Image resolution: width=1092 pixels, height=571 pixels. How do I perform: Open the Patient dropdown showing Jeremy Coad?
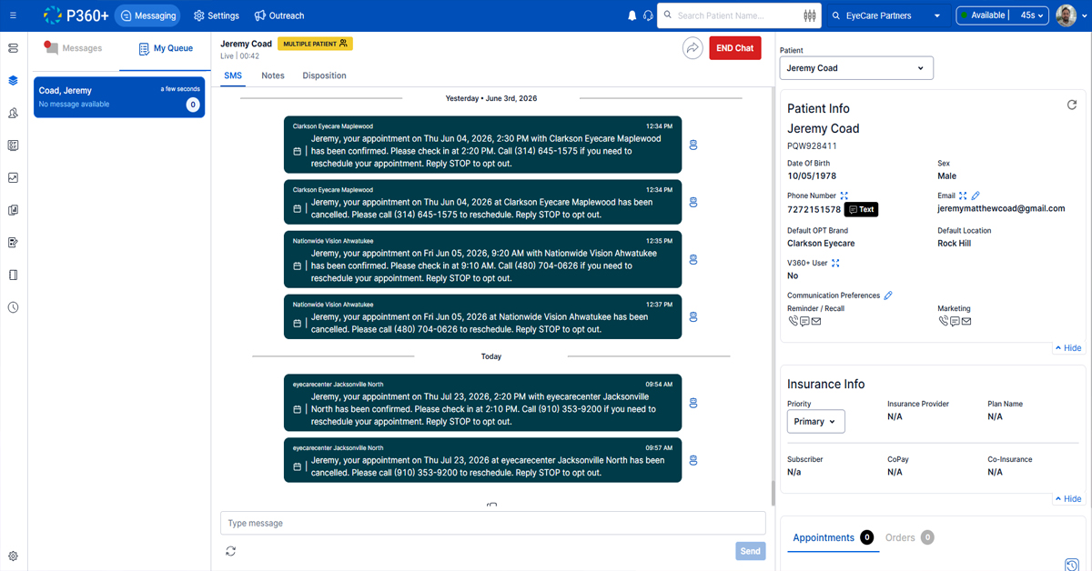[856, 68]
